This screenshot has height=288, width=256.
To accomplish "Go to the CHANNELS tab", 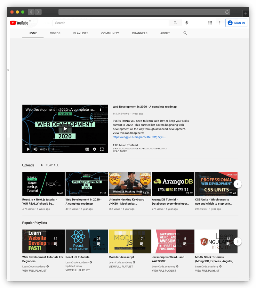I will (140, 33).
